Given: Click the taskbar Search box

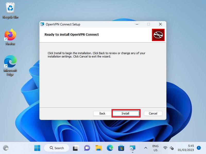Looking at the screenshot, I should (x=57, y=148).
